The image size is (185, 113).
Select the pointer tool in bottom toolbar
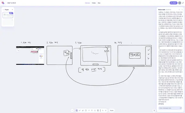coord(76,111)
